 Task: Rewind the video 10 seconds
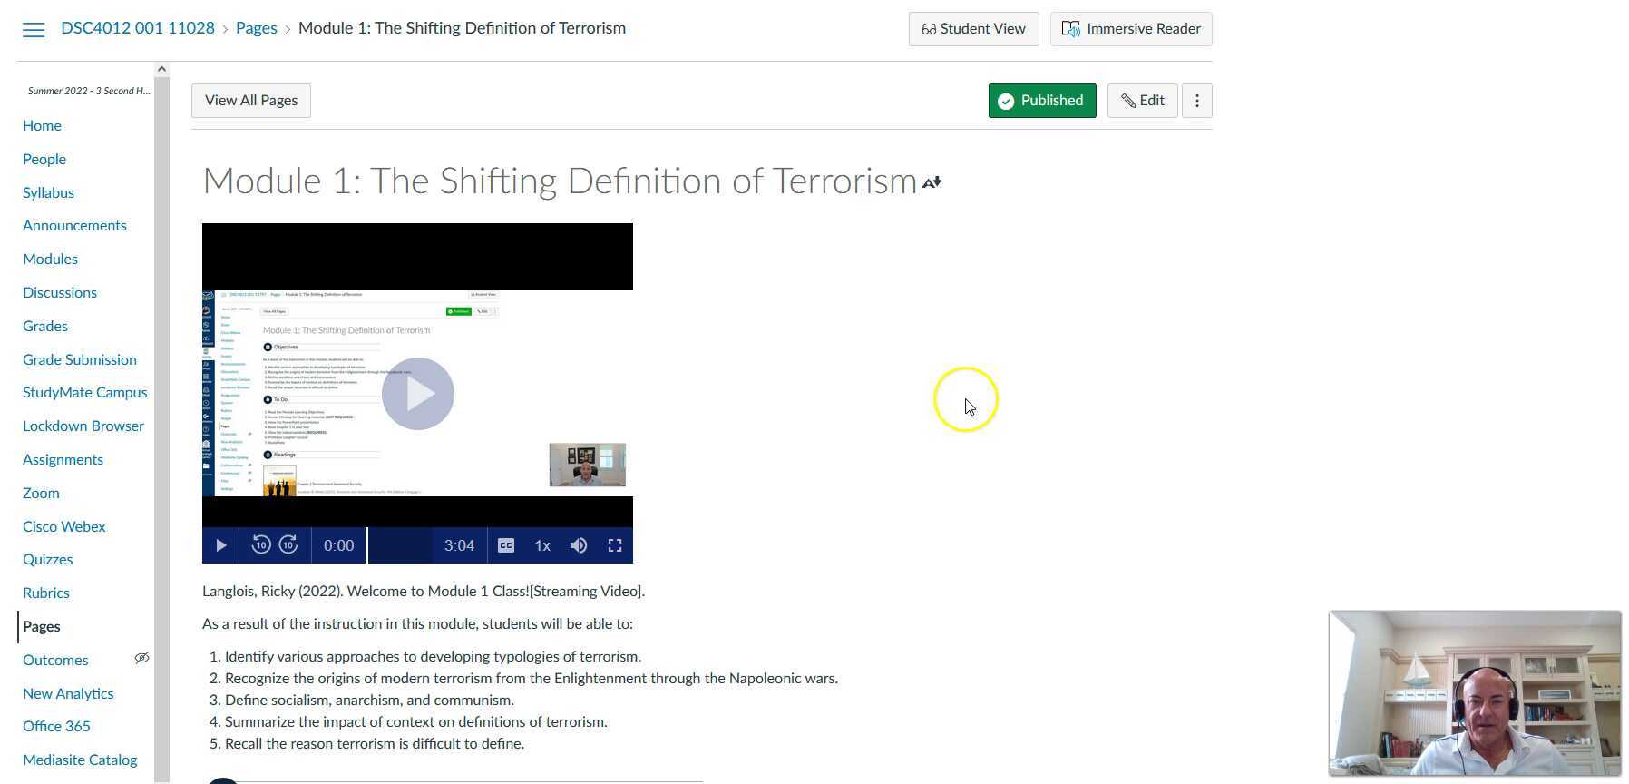point(260,545)
